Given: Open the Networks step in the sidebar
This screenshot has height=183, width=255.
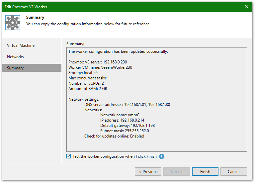Looking at the screenshot, I should coord(15,57).
